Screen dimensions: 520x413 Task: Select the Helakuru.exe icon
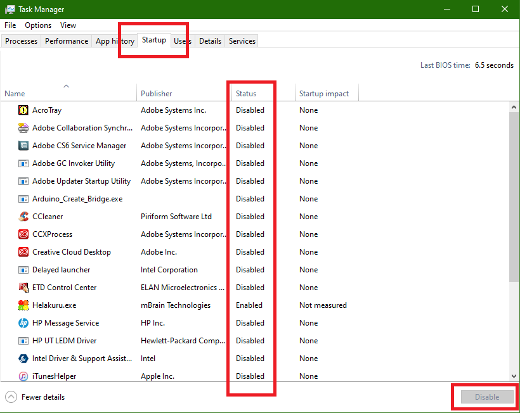tap(23, 305)
